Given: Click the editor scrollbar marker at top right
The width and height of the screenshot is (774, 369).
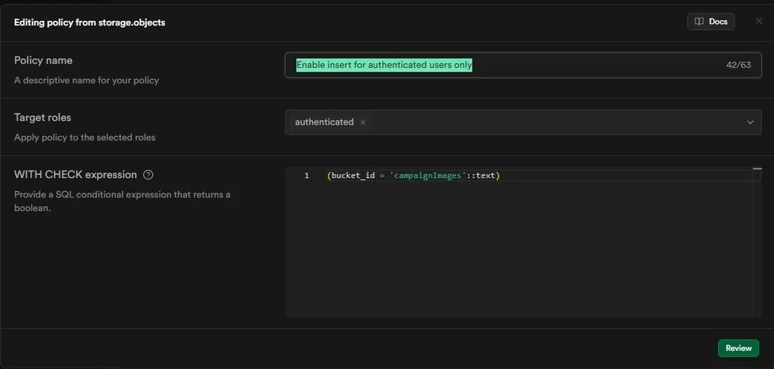Looking at the screenshot, I should tap(757, 169).
